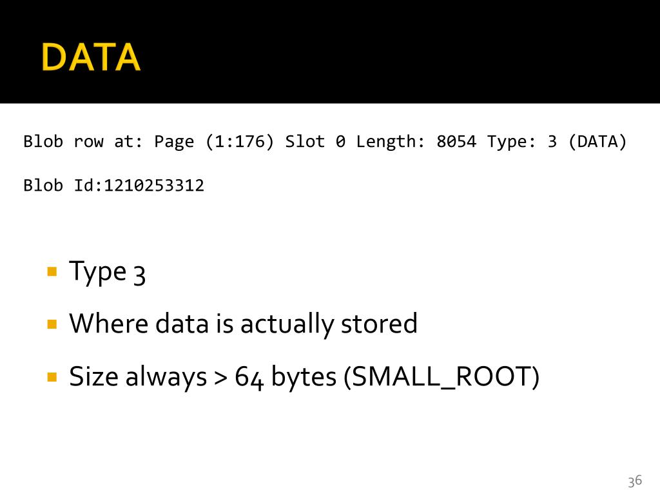The width and height of the screenshot is (660, 495).
Task: Click the bullet marker before Size always
Action: point(52,376)
